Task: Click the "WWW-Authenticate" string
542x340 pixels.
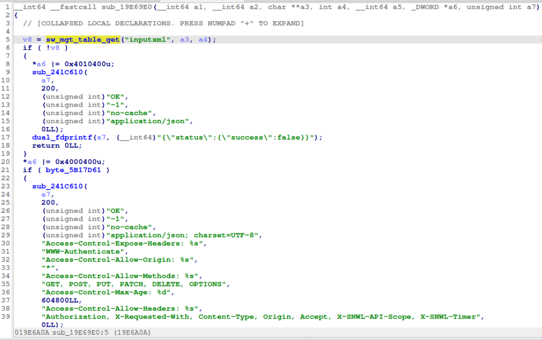Action: click(x=83, y=251)
